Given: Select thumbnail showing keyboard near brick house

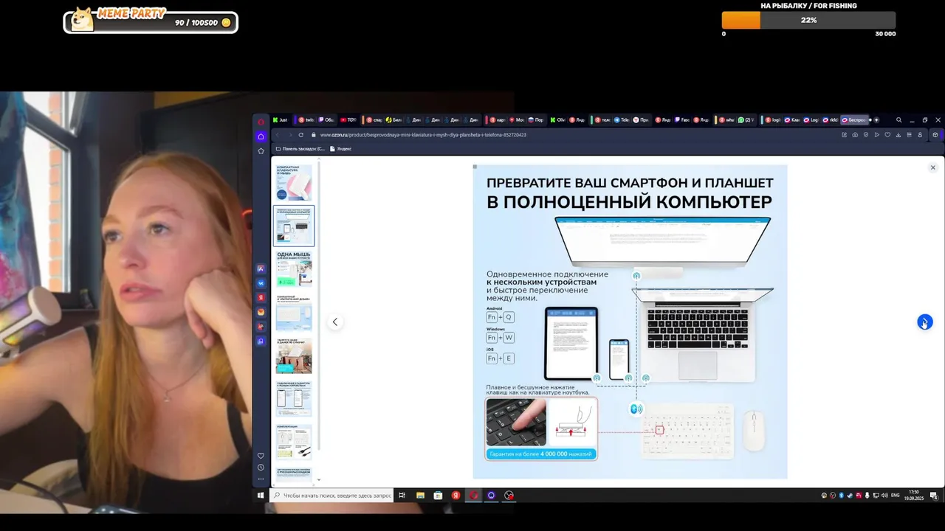Looking at the screenshot, I should click(294, 355).
